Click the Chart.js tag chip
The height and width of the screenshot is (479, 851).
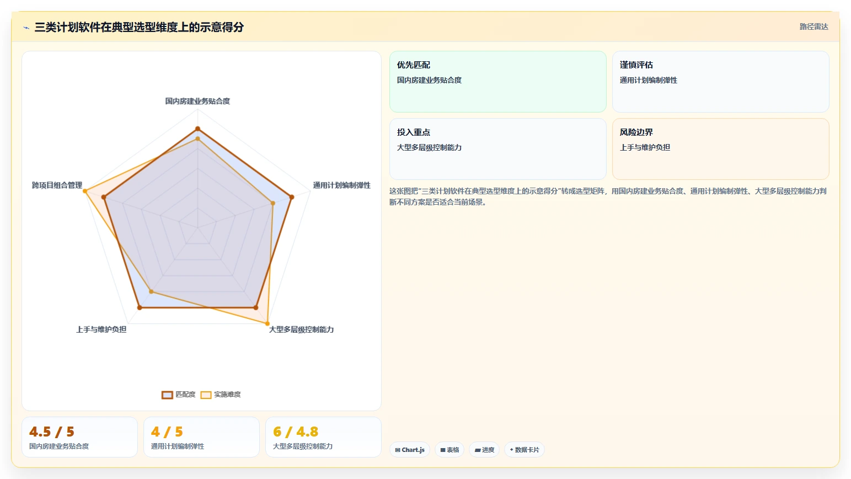pyautogui.click(x=410, y=450)
